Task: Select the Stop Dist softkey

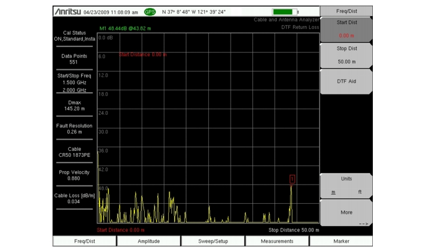Action: (x=346, y=56)
